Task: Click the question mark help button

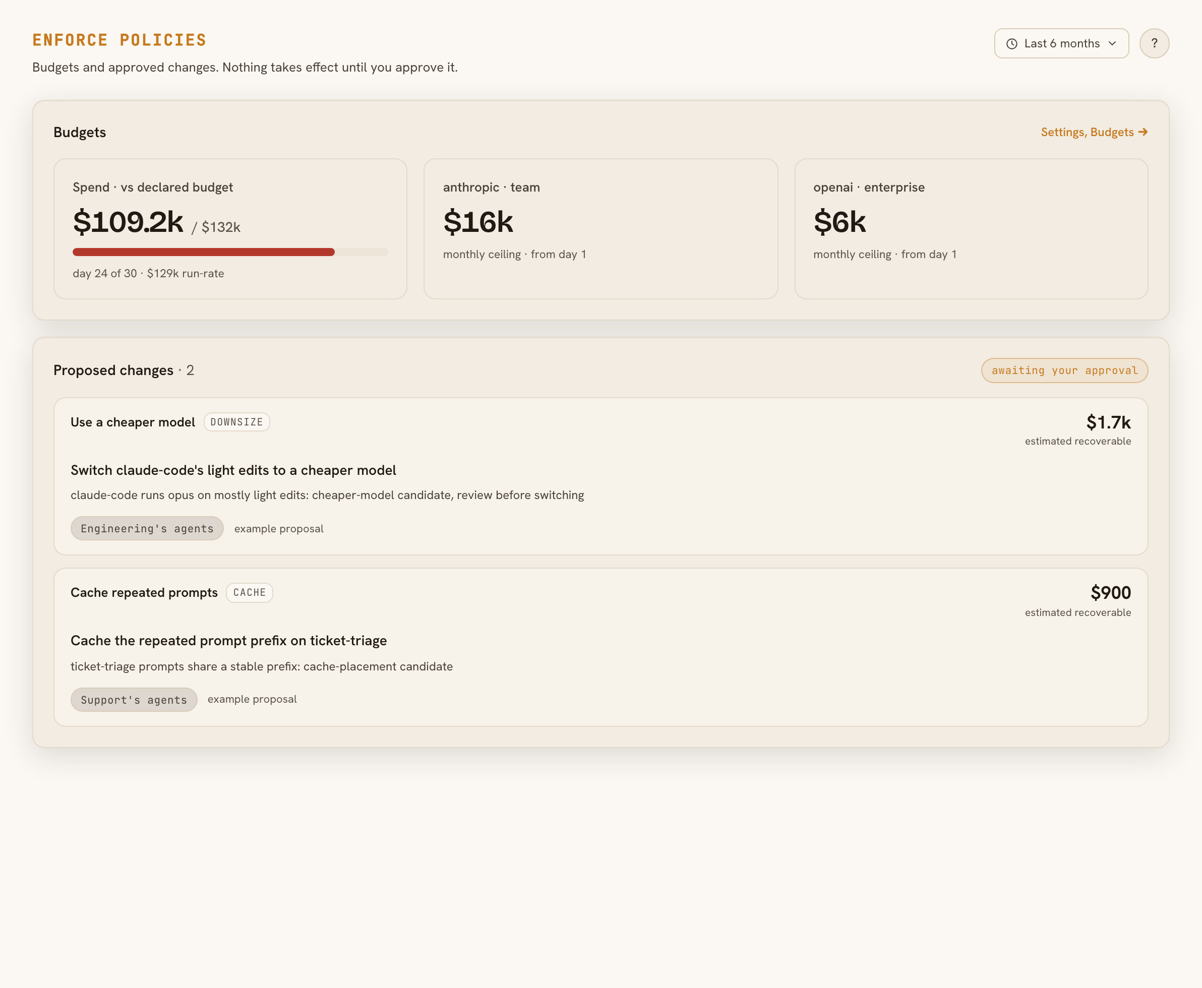Action: (1154, 43)
